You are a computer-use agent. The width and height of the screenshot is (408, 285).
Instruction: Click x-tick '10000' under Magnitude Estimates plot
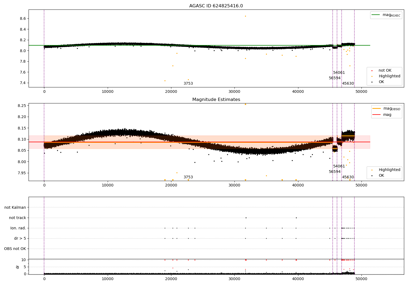pos(108,185)
